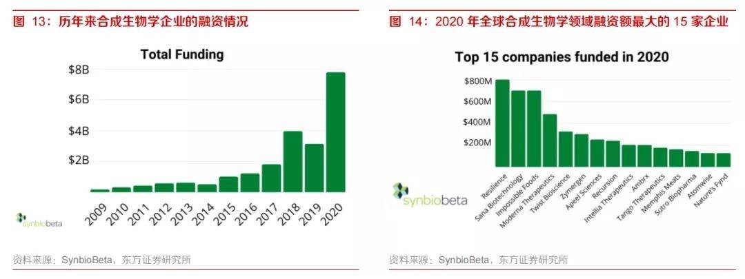Image resolution: width=745 pixels, height=279 pixels.
Task: Click the Zymergen bar
Action: pyautogui.click(x=582, y=150)
